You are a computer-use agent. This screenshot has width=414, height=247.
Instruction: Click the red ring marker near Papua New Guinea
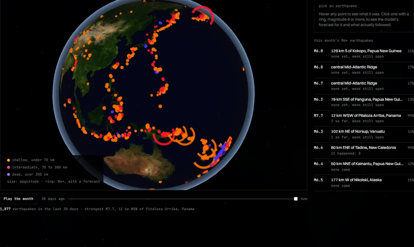click(x=165, y=135)
